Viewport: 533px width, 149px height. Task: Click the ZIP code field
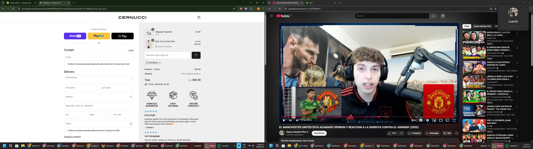[x=123, y=115]
